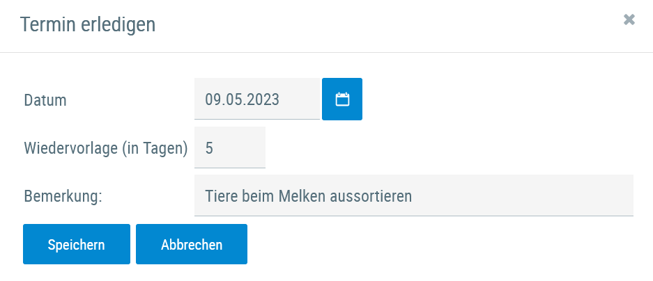Cancel the dialog using Abbrechen

[x=192, y=244]
